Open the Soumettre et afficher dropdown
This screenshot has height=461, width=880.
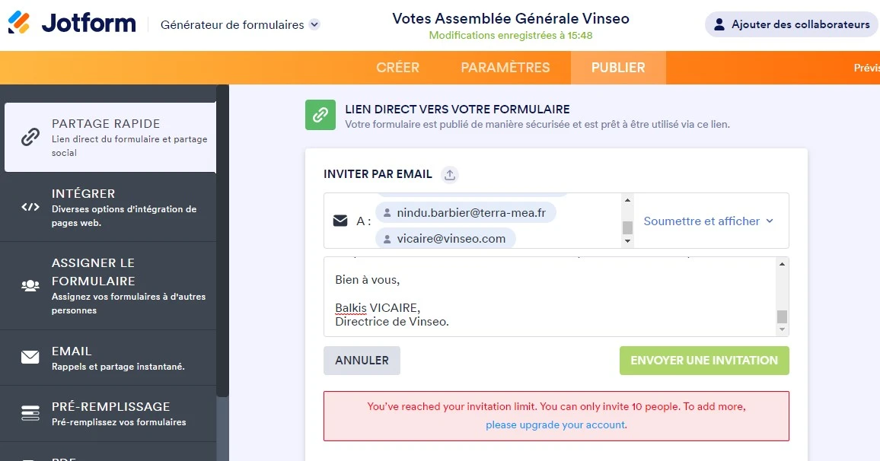708,221
